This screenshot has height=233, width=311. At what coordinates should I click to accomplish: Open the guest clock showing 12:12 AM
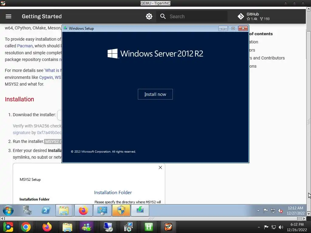(x=296, y=211)
